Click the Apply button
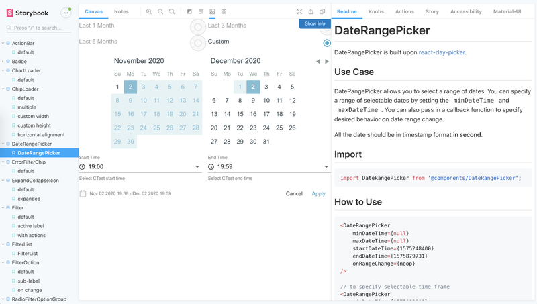Screen dimensions: 537x304 point(318,193)
